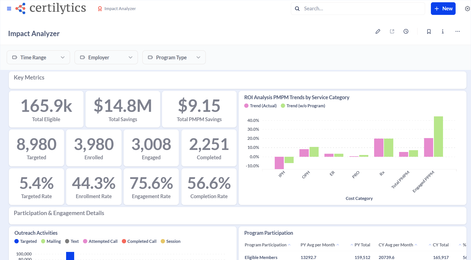Screen dimensions: 471x260
Task: Bookmark this dashboard
Action: (x=429, y=32)
